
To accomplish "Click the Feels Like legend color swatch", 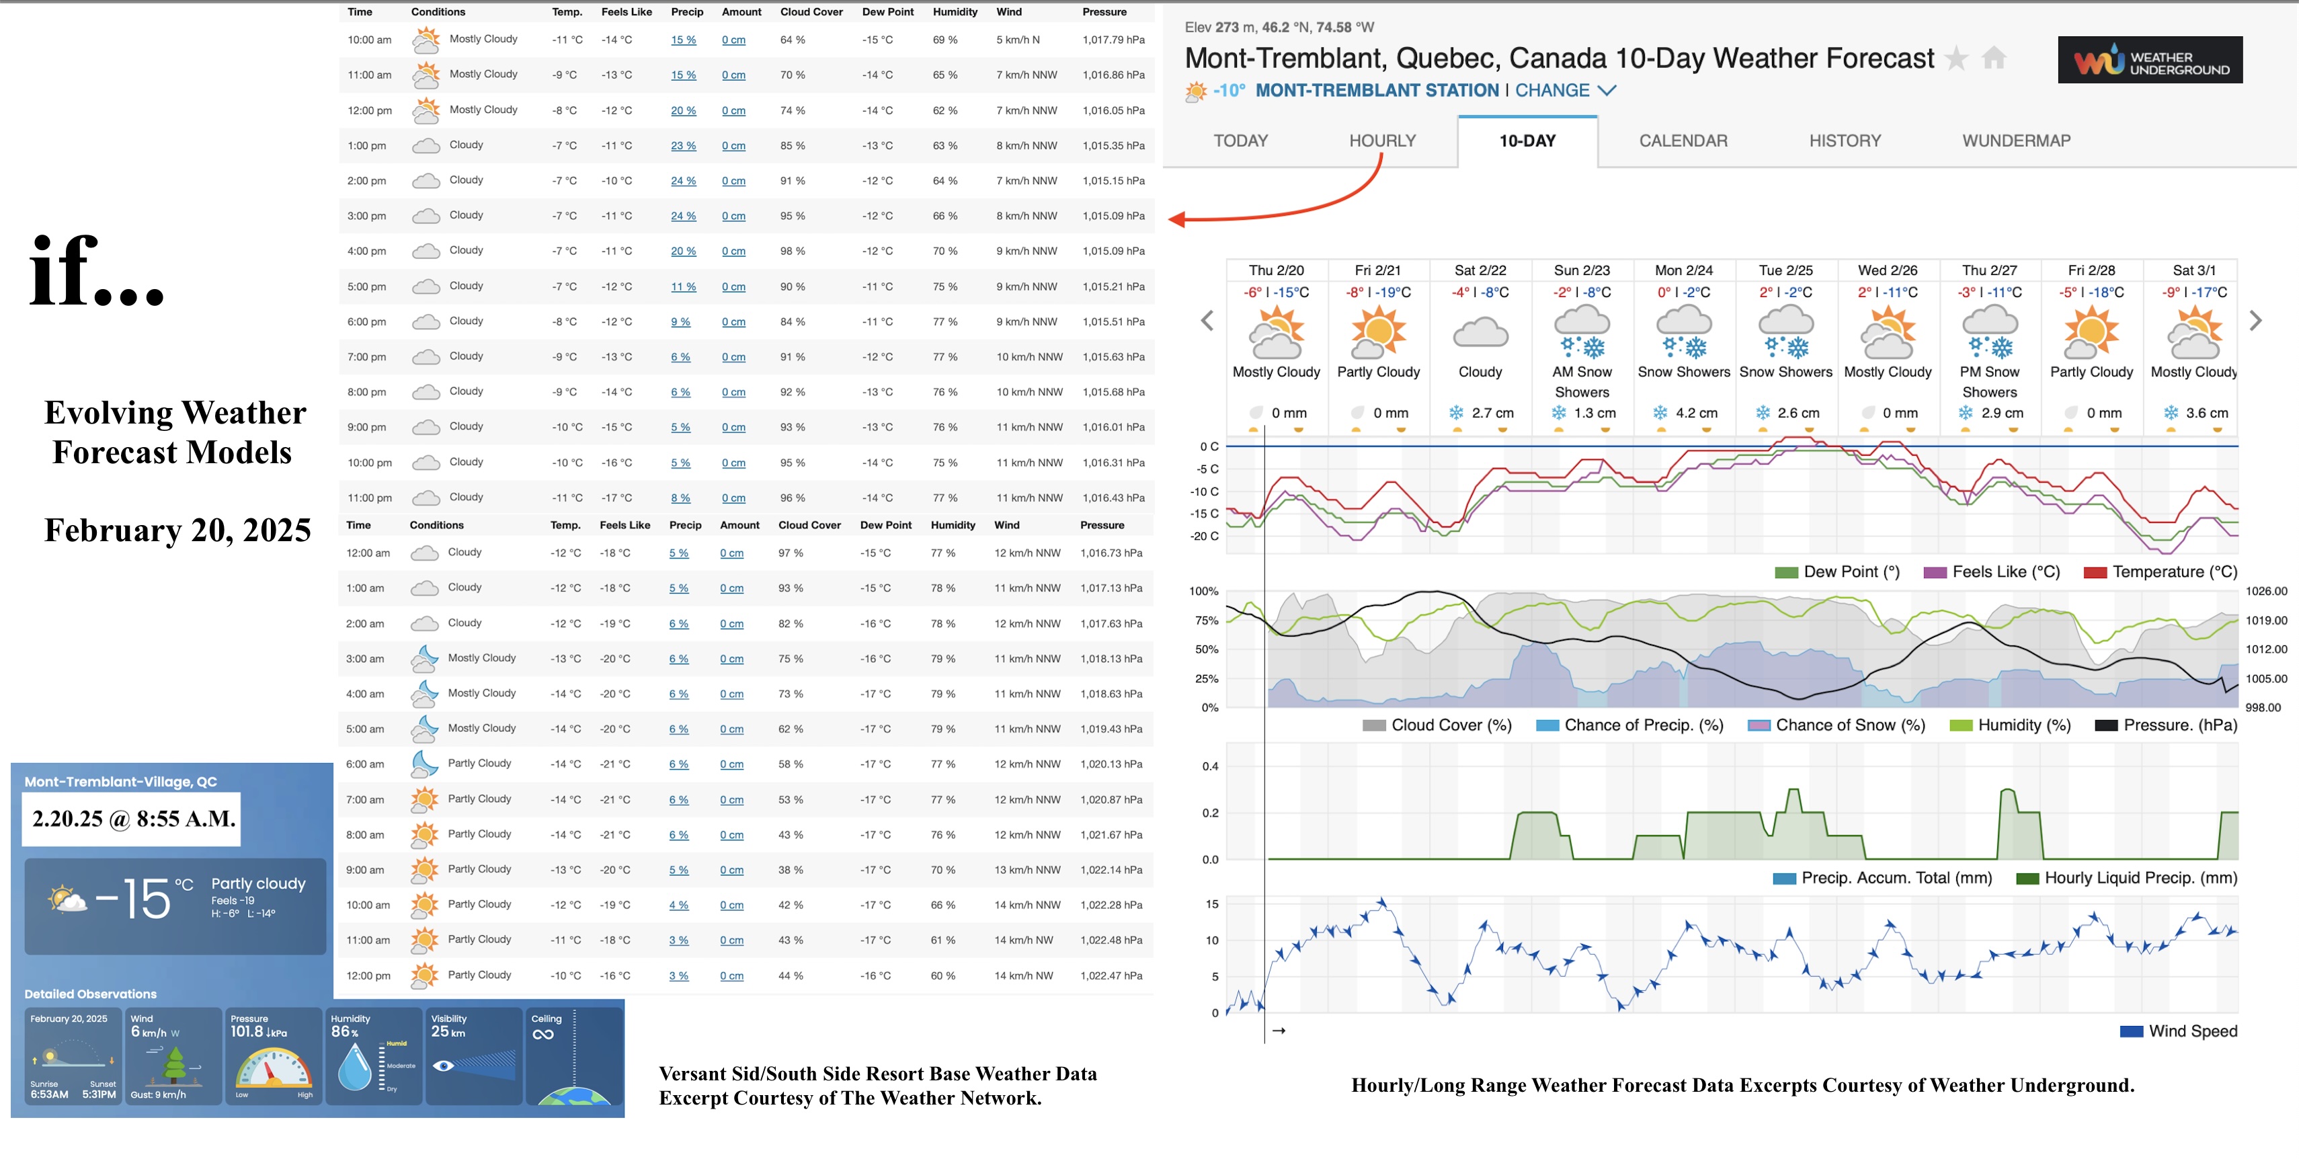I will pyautogui.click(x=1935, y=573).
